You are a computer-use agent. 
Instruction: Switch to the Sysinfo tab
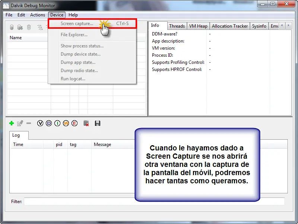tap(259, 26)
